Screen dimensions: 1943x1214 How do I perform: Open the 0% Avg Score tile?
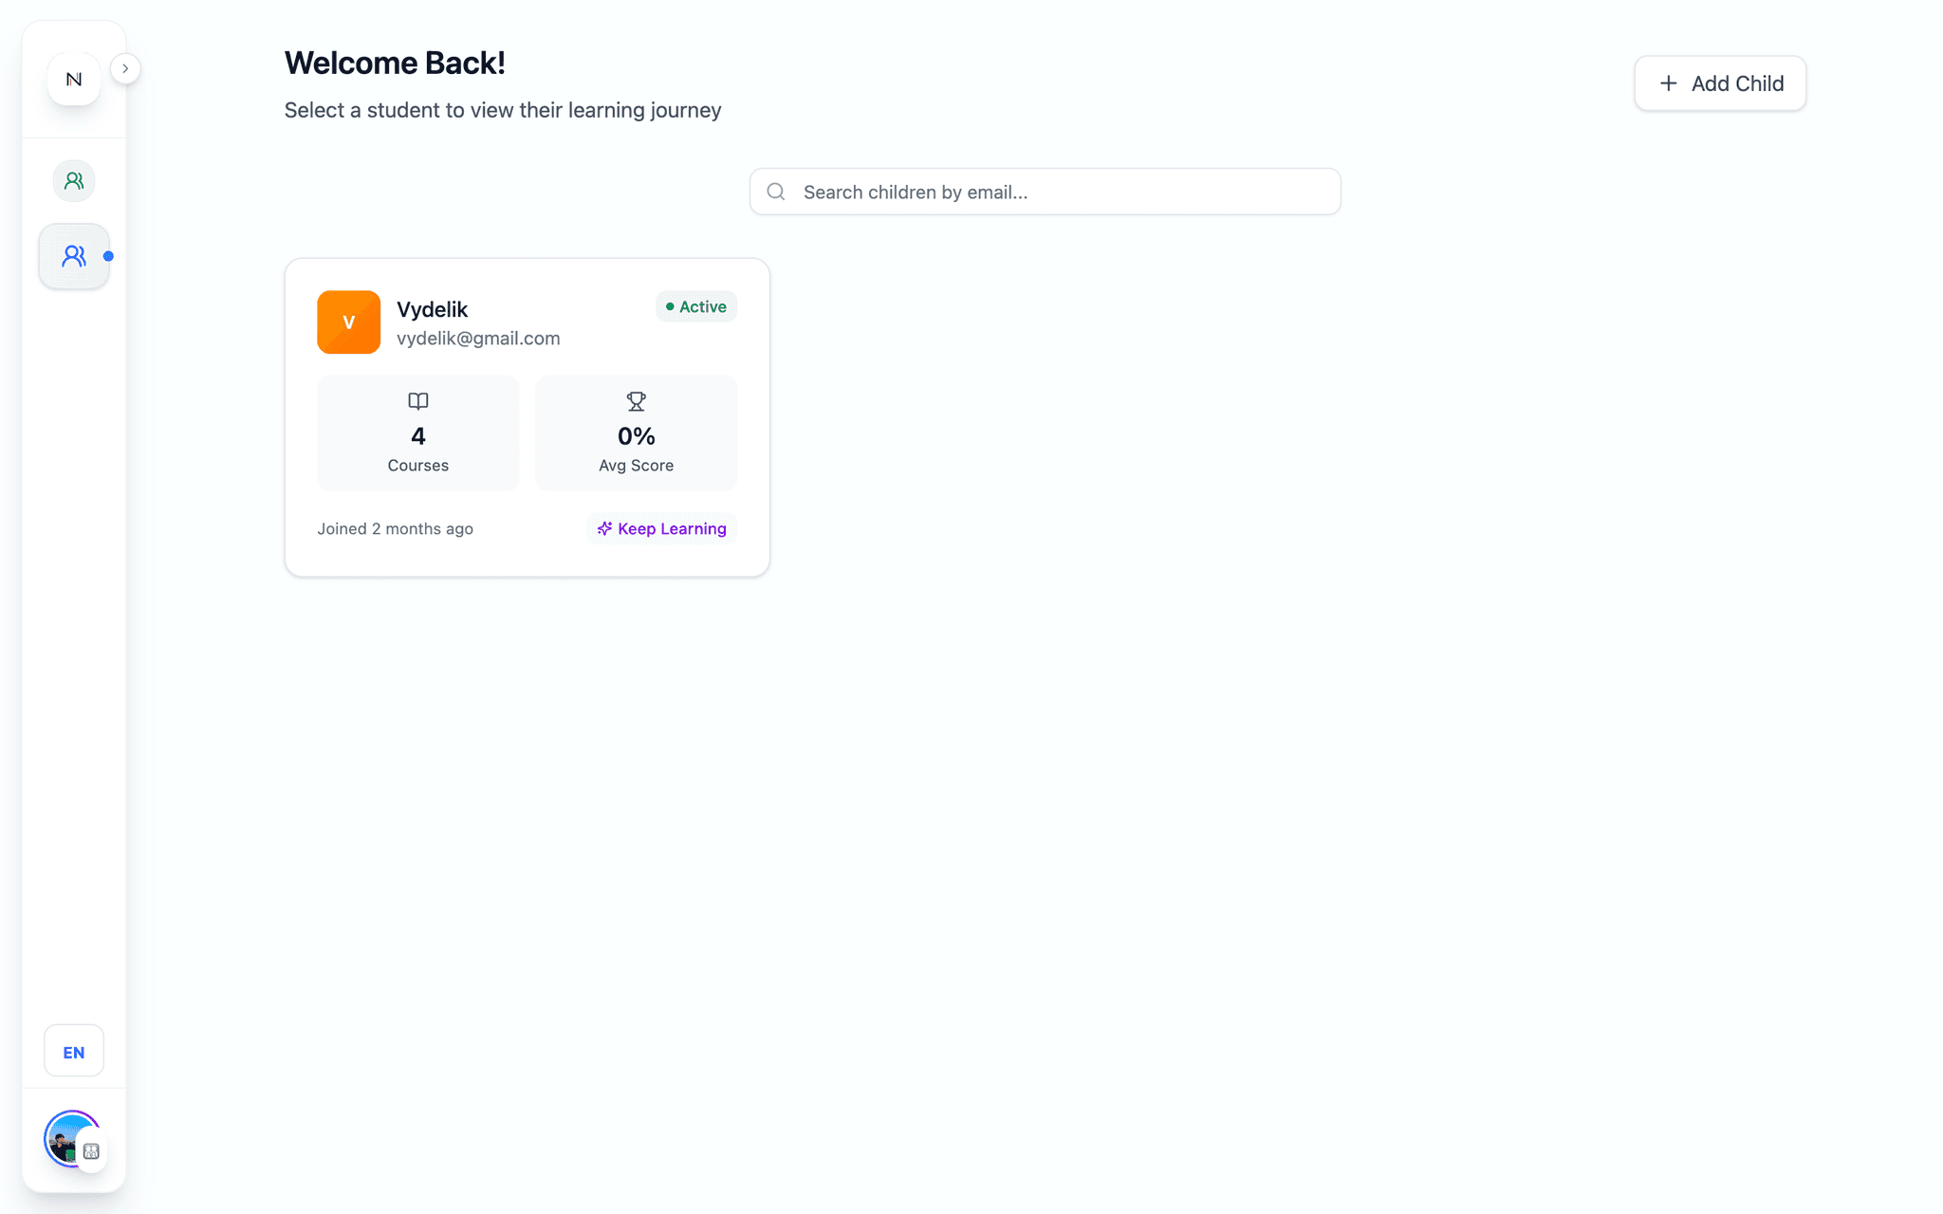coord(637,433)
